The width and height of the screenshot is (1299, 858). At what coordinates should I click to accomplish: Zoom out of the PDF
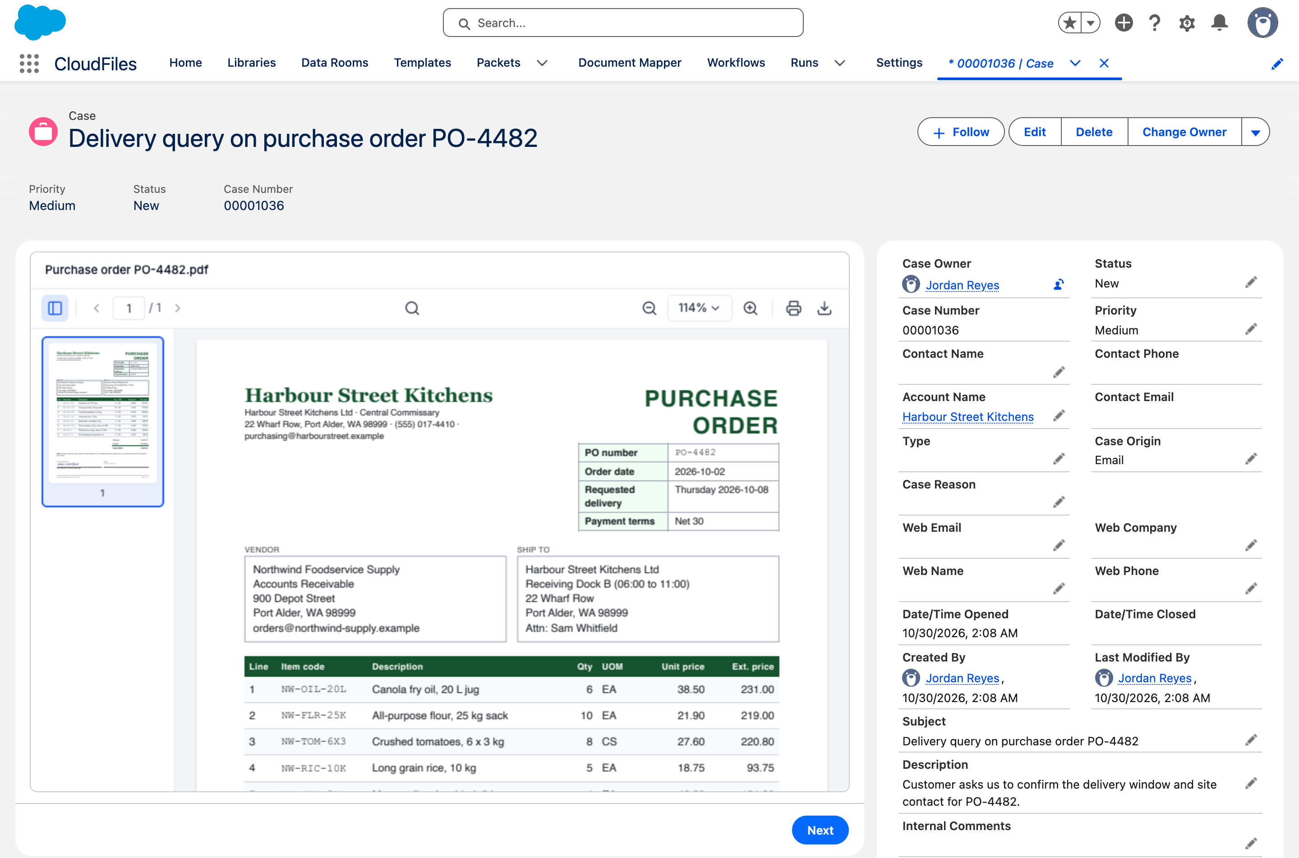pyautogui.click(x=649, y=308)
